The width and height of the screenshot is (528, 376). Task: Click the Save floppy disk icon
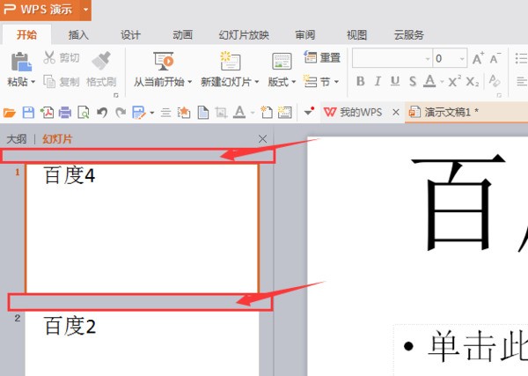[x=28, y=112]
